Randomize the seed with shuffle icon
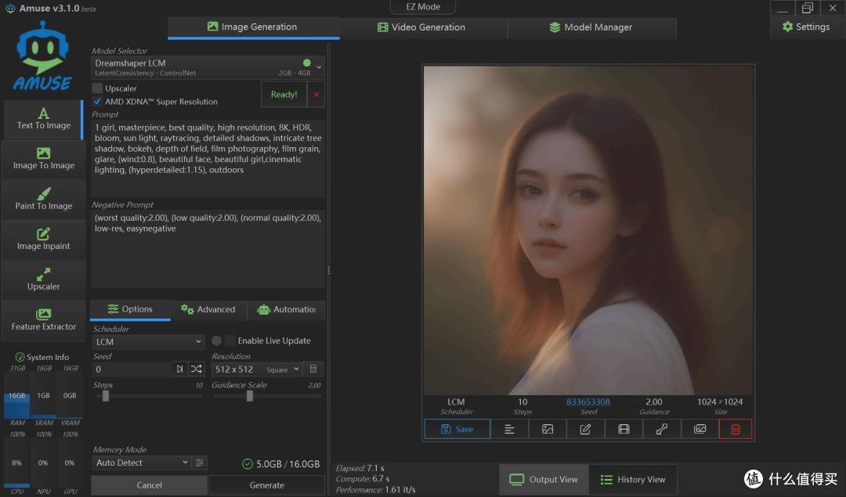The width and height of the screenshot is (846, 497). [197, 369]
